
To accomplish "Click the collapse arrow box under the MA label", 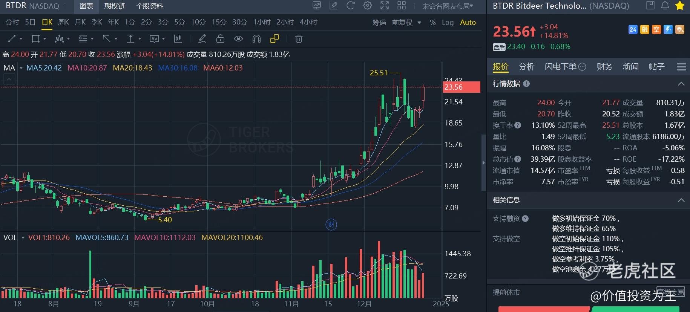I will [x=9, y=79].
